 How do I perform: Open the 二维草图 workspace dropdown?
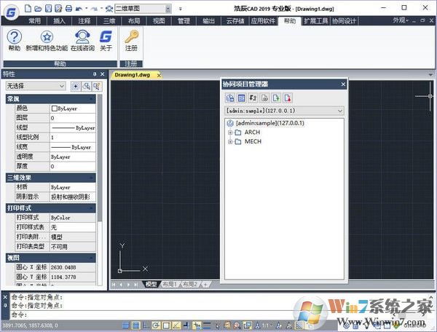168,8
